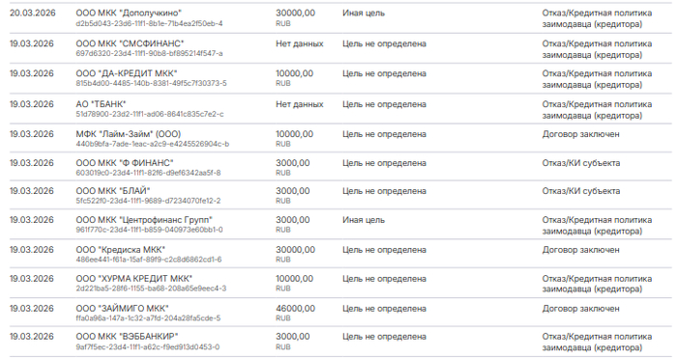Select the ООО МКК "БЛАЙ" row
This screenshot has height=358, width=677.
tap(338, 195)
